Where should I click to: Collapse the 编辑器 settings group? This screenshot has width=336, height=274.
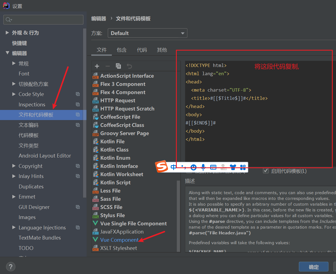coord(7,53)
